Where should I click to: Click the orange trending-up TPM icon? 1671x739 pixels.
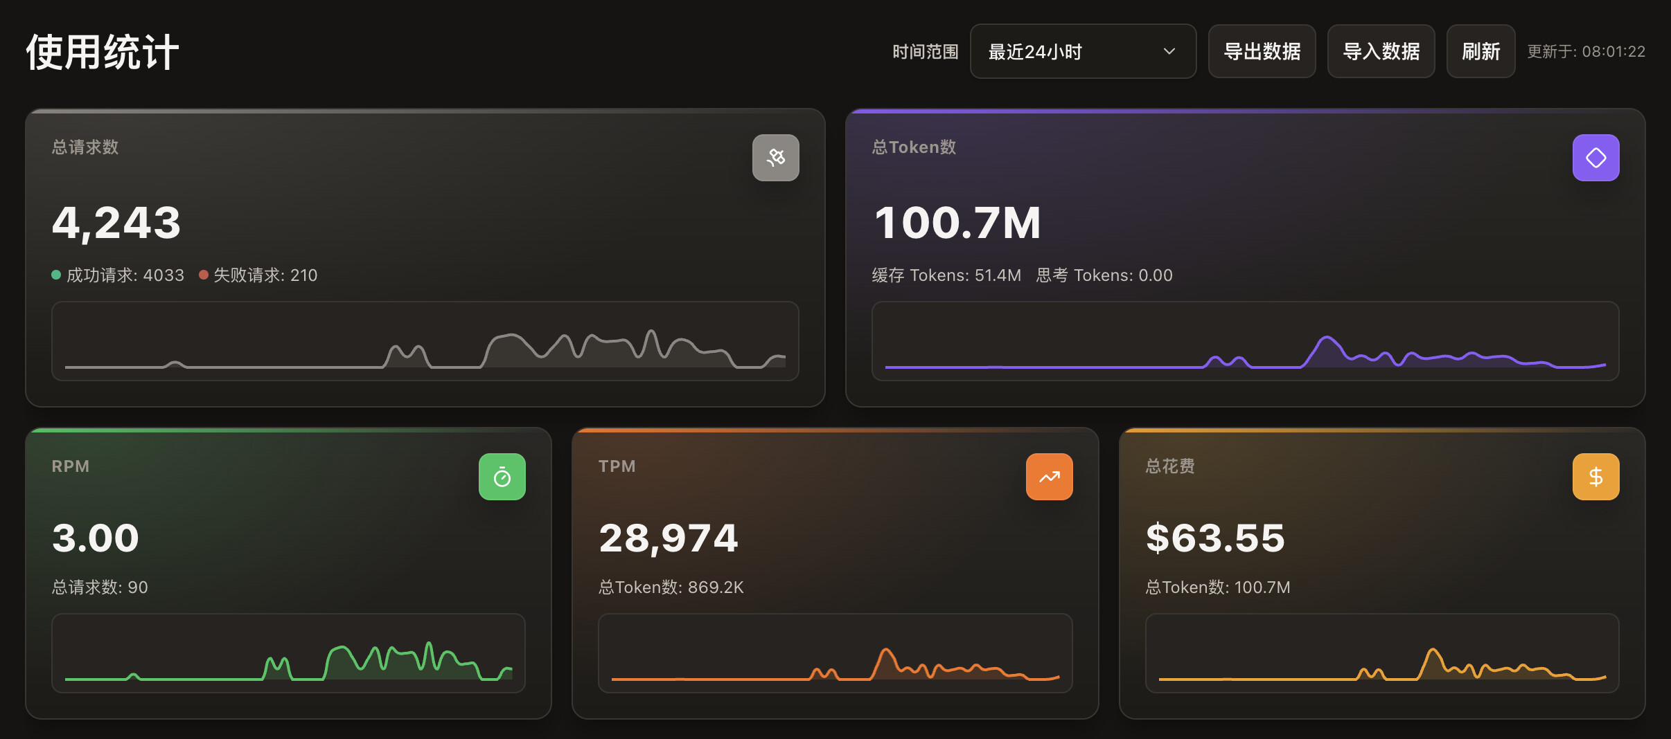click(x=1049, y=477)
